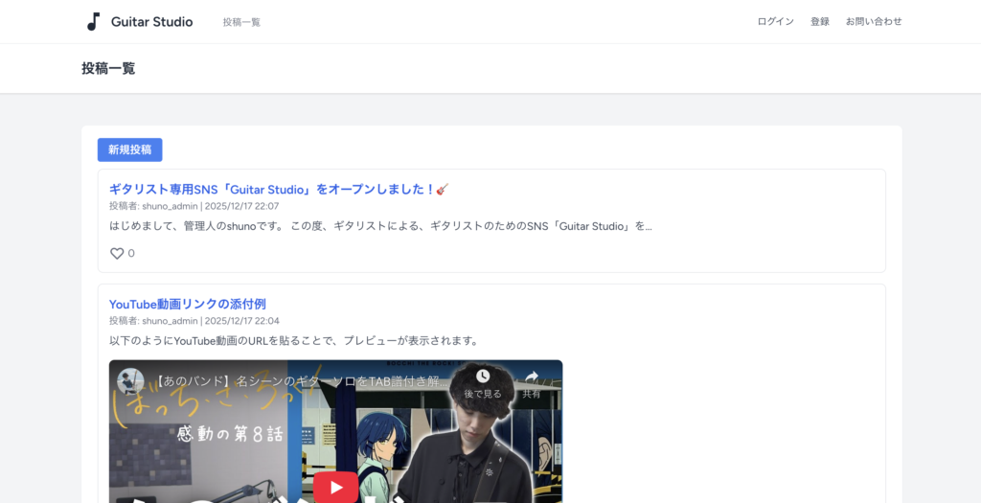Viewport: 981px width, 503px height.
Task: Go to the ログイン page
Action: coord(775,22)
